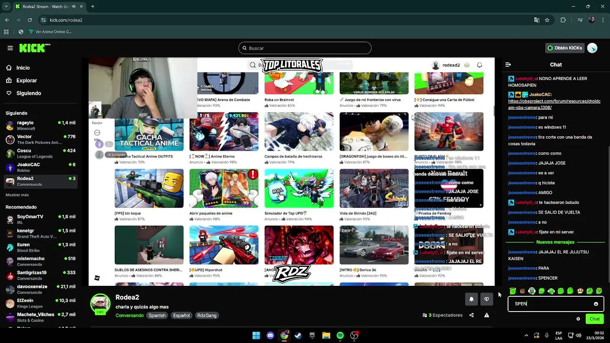Viewport: 610px width, 343px height.
Task: Open misternacho recommended channel
Action: click(41, 261)
